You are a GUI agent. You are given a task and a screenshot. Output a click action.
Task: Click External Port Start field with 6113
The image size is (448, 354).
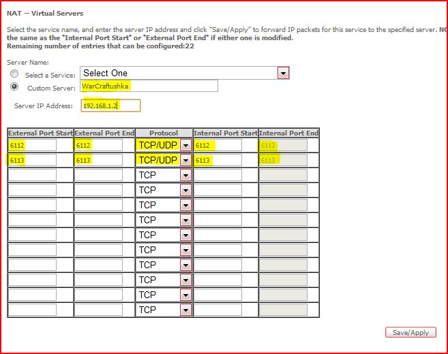click(x=32, y=160)
